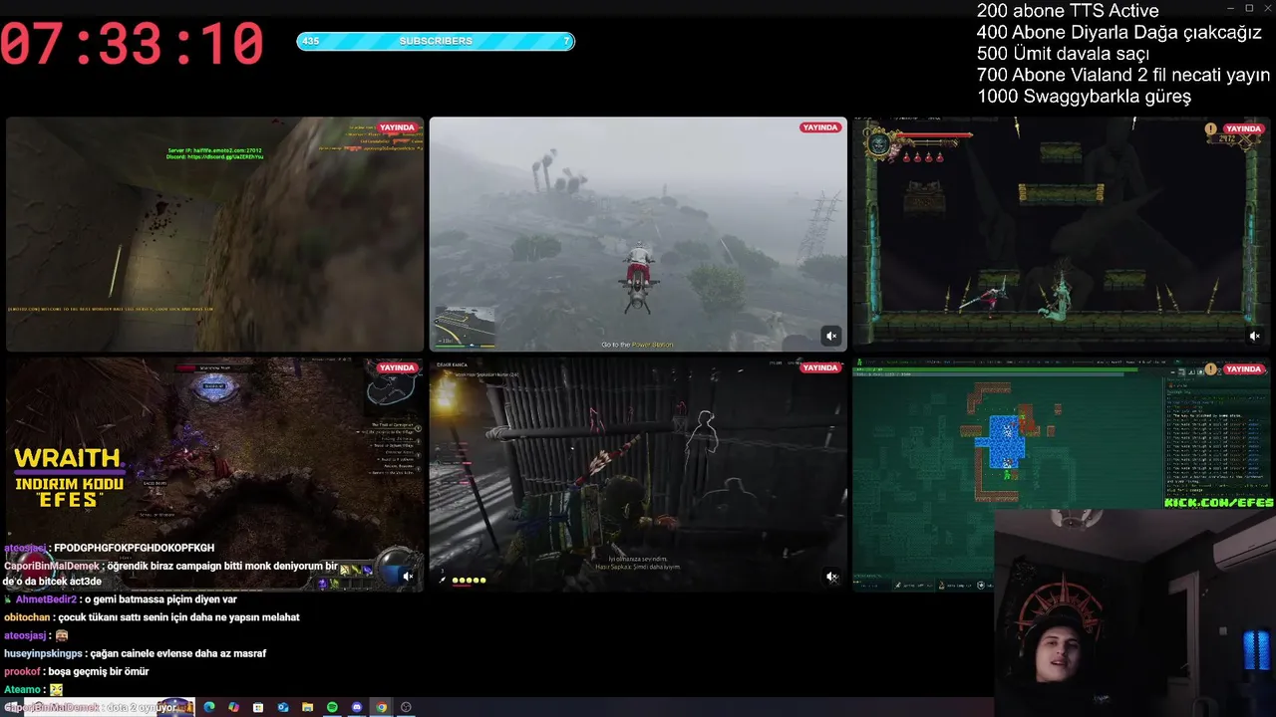Click chat username AhmetBedir2

point(46,599)
